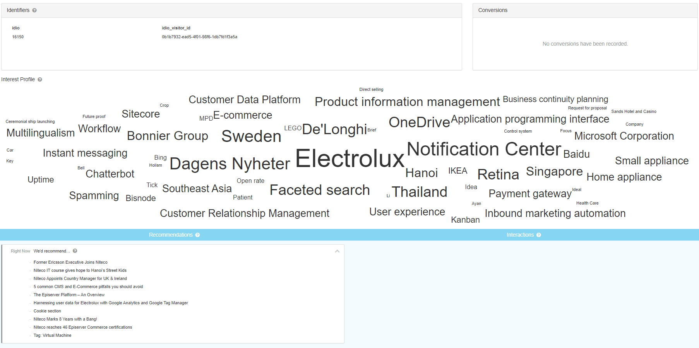Image resolution: width=699 pixels, height=348 pixels.
Task: Click Baidu in the word cloud
Action: [576, 154]
